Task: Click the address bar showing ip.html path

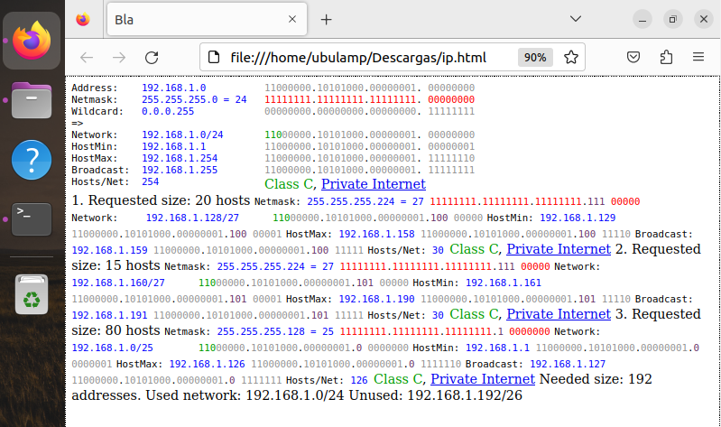Action: (361, 57)
